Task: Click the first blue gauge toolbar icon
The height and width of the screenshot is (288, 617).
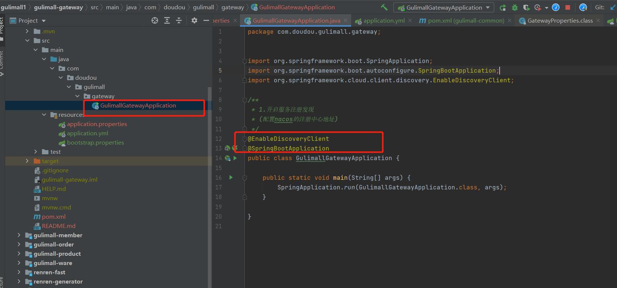Action: click(556, 7)
